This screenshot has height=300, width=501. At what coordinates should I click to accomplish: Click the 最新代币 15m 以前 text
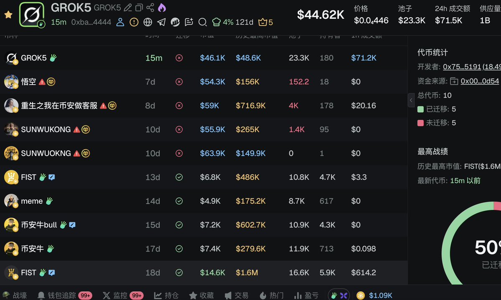[x=449, y=181]
